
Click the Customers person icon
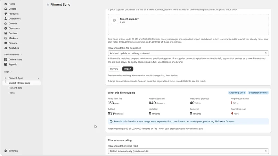pos(6,19)
